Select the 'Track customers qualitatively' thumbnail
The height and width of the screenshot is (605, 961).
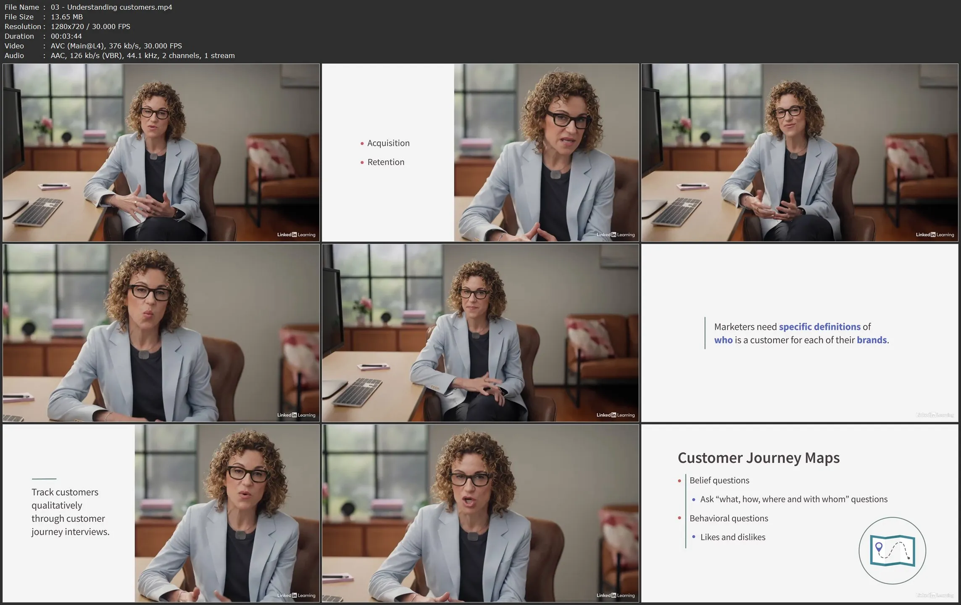coord(161,513)
